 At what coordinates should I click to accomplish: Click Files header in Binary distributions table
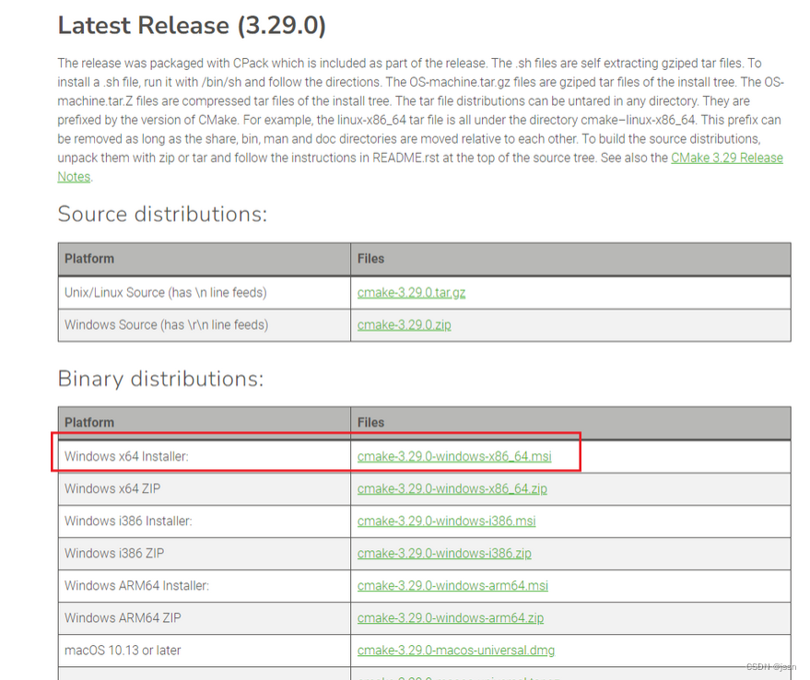point(570,423)
